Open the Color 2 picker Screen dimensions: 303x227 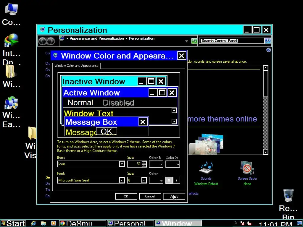click(x=173, y=164)
